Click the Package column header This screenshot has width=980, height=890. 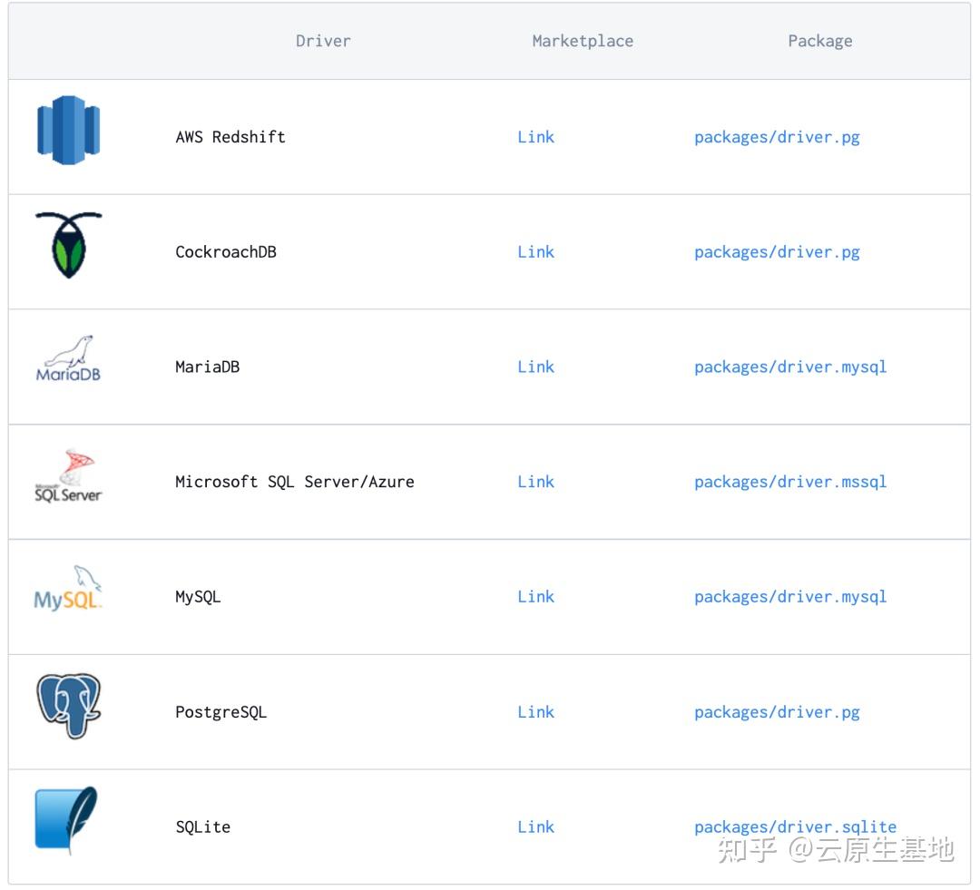[x=820, y=41]
